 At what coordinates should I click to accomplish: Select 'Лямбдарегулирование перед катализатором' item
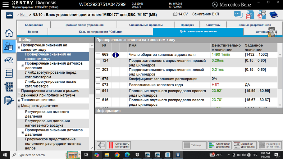(x=53, y=75)
